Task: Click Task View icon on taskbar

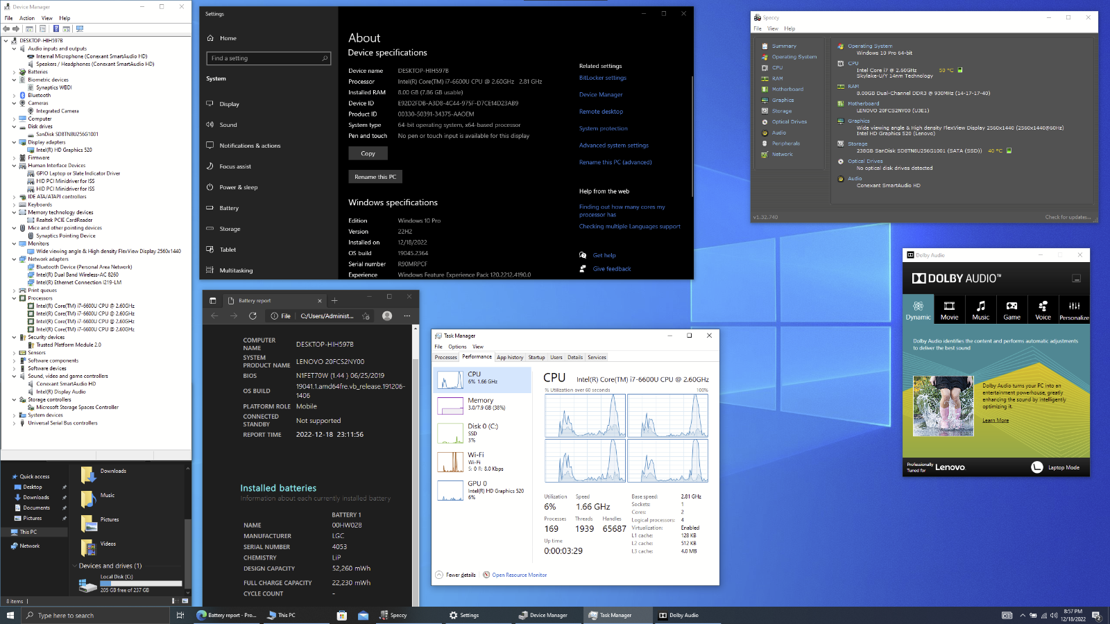Action: [180, 615]
